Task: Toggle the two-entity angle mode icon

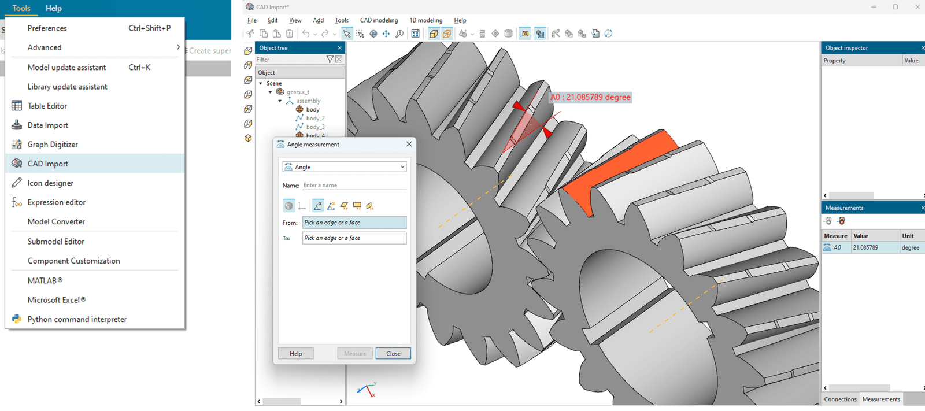Action: [x=318, y=206]
